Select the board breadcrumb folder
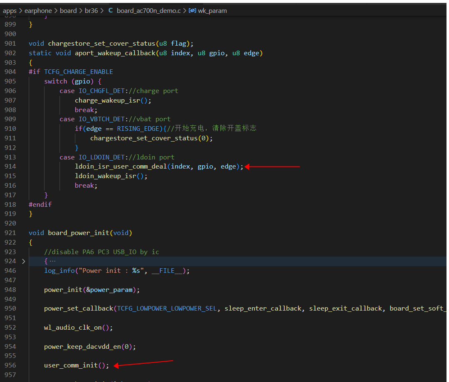Viewport: 449px width, 382px height. [x=68, y=11]
